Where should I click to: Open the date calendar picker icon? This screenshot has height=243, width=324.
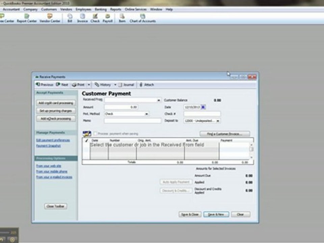coord(203,107)
